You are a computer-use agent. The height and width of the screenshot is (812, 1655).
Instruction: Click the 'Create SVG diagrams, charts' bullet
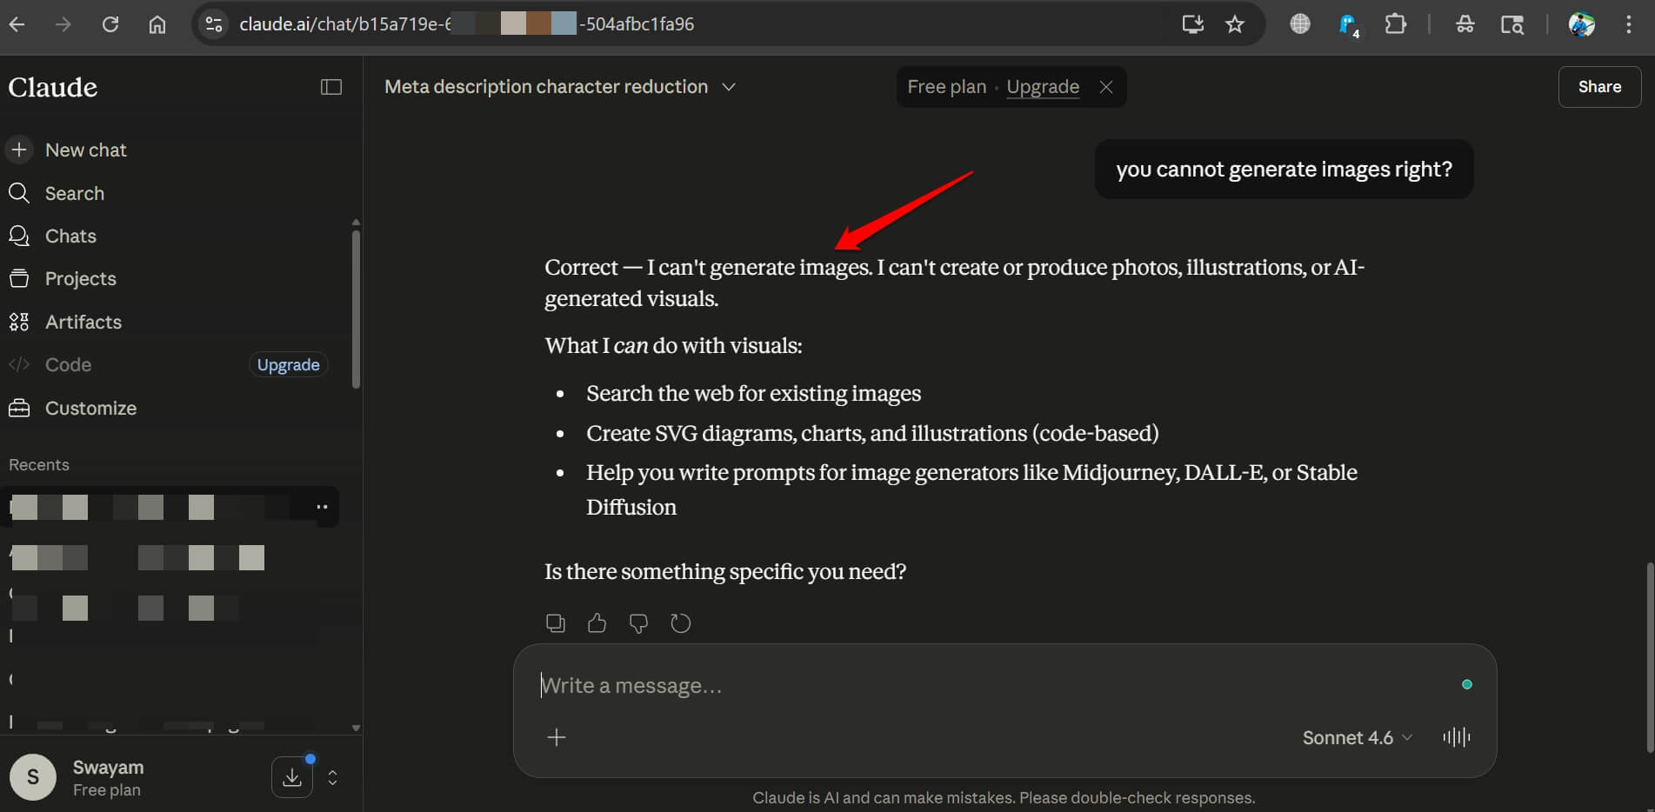pyautogui.click(x=872, y=433)
